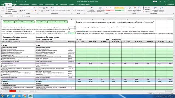Decrease indent in alignment group
This screenshot has width=175, height=98.
point(47,11)
